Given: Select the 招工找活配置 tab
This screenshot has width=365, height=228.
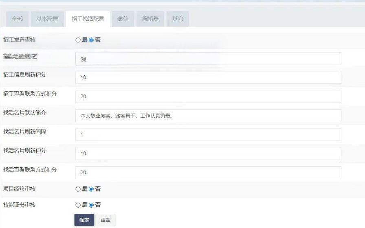Looking at the screenshot, I should [88, 19].
